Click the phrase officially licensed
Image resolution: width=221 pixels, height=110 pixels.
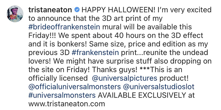click(x=58, y=78)
